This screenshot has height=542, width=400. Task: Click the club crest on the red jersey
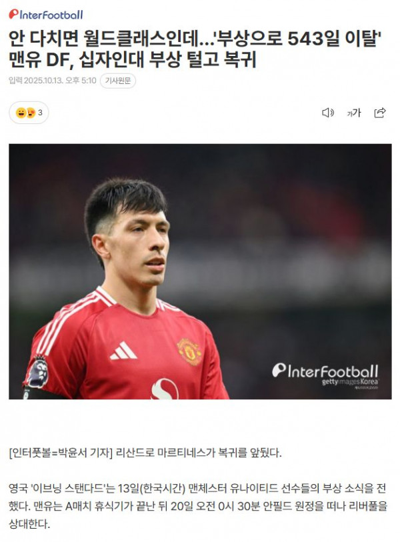coord(189,351)
